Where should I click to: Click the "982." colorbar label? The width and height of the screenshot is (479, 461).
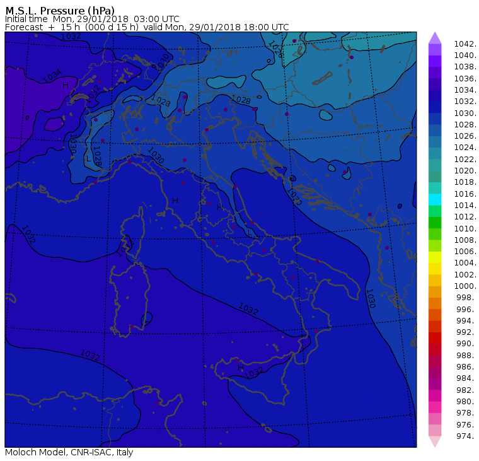click(466, 390)
